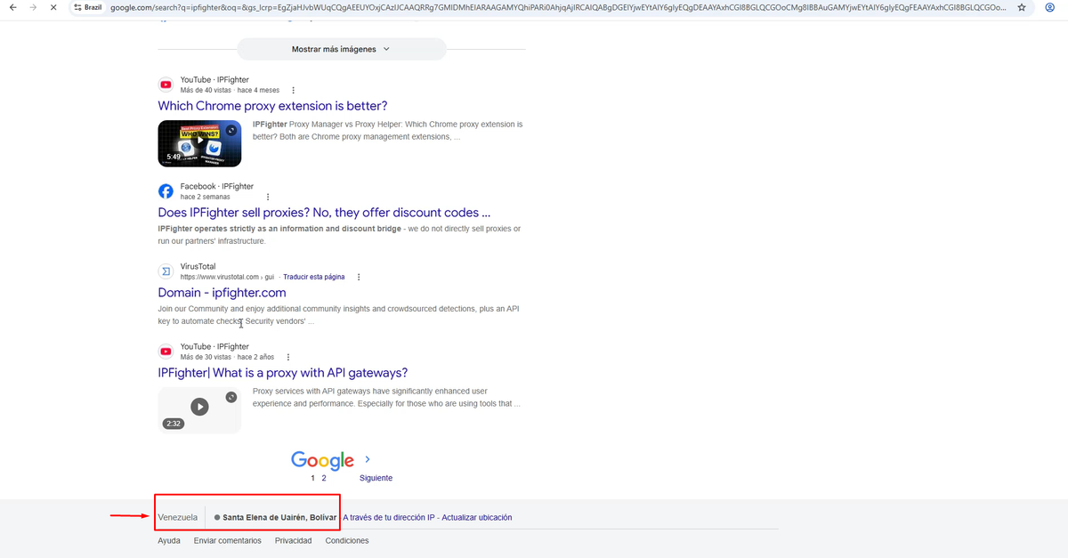Click the YouTube favicon of the Chrome proxy result

(166, 85)
